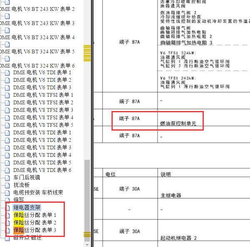Click V6 TFSI 243kW: heading text
This screenshot has height=247, width=250.
(x=178, y=78)
